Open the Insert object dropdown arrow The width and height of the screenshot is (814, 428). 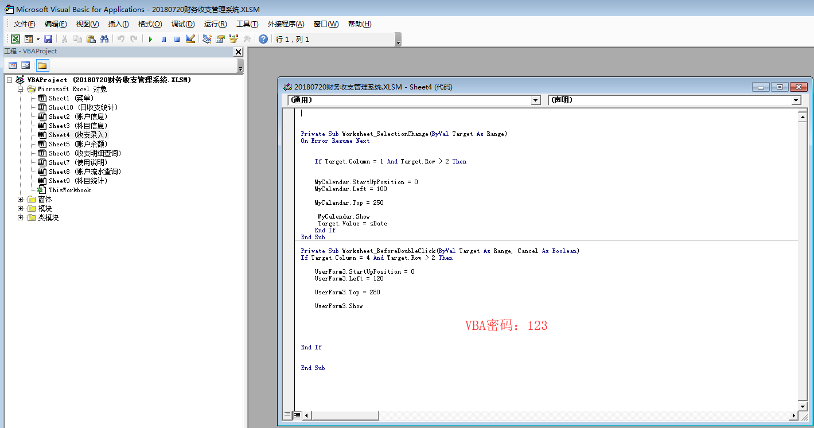click(x=38, y=39)
